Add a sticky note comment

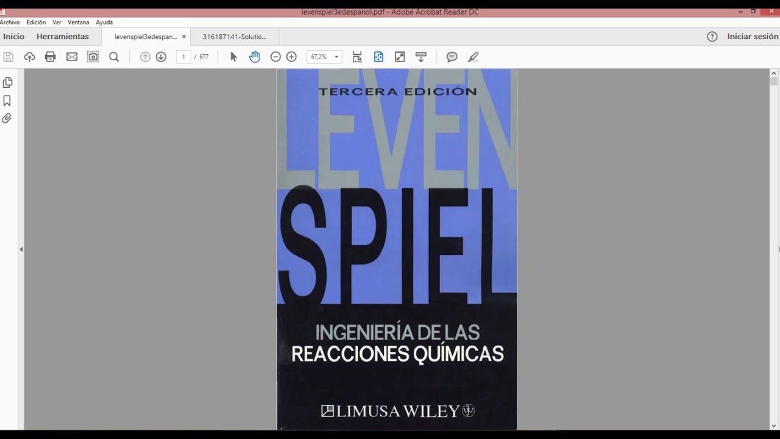452,57
